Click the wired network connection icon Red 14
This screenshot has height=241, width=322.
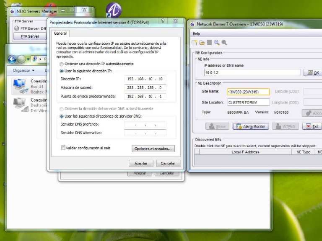(x=19, y=85)
